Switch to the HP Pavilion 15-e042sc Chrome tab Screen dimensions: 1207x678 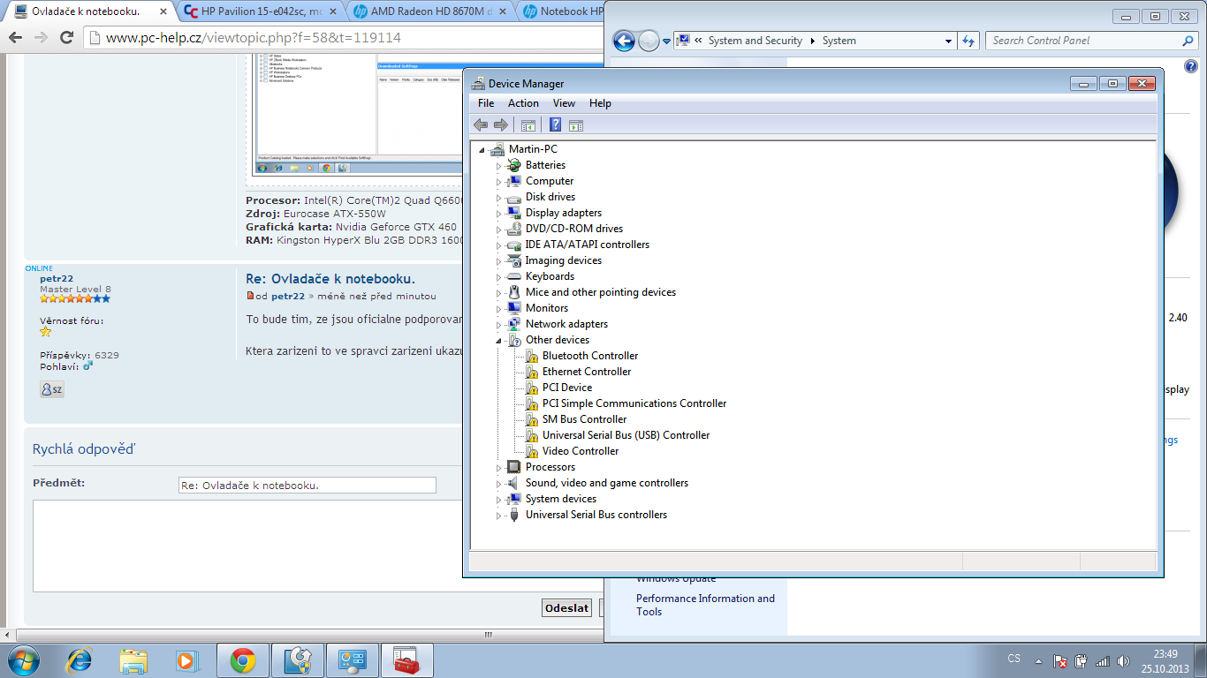258,11
